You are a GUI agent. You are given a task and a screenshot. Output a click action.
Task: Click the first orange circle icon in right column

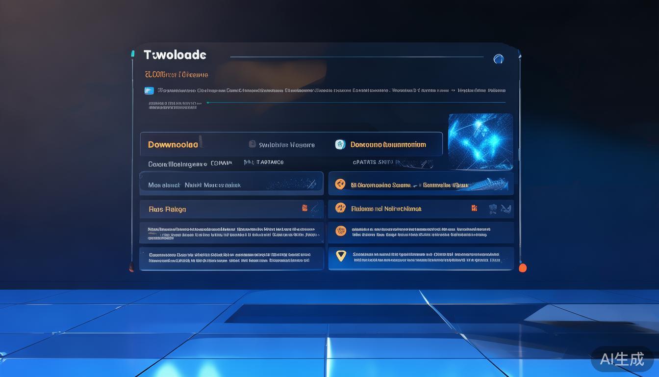[x=340, y=185]
